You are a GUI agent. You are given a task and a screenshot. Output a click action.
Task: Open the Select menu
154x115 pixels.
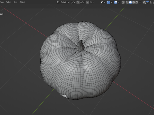[x=9, y=2]
